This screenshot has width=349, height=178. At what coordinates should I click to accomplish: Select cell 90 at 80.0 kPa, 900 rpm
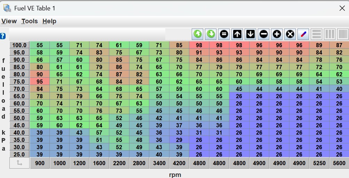40,74
